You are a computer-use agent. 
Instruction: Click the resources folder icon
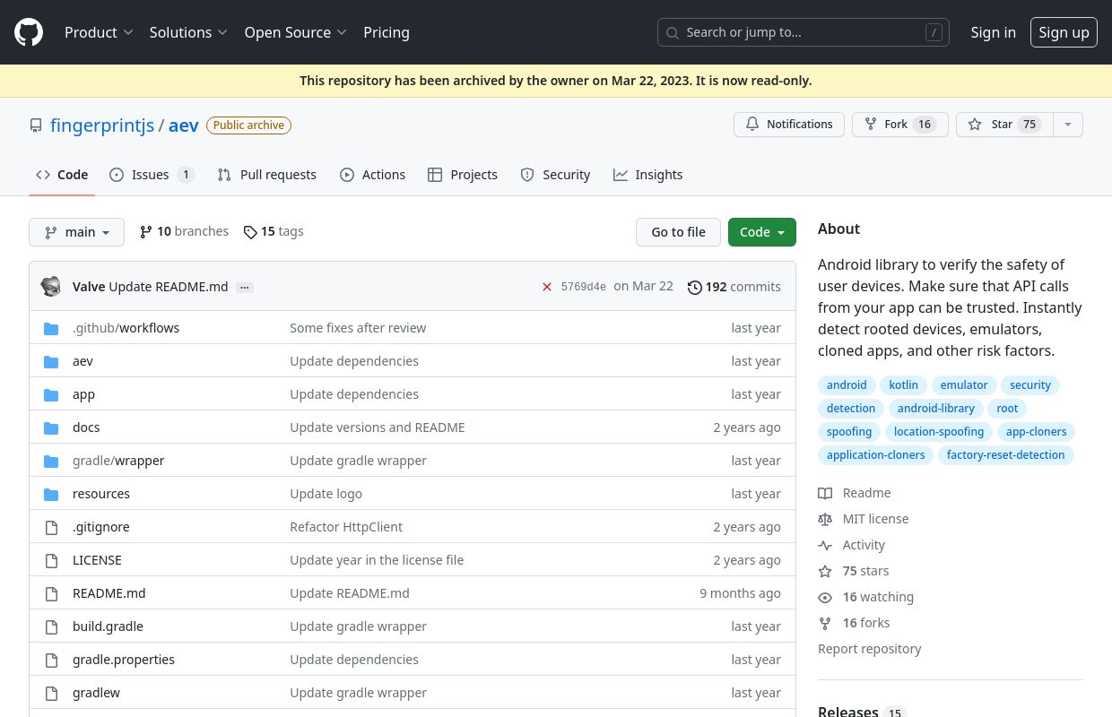(x=51, y=494)
